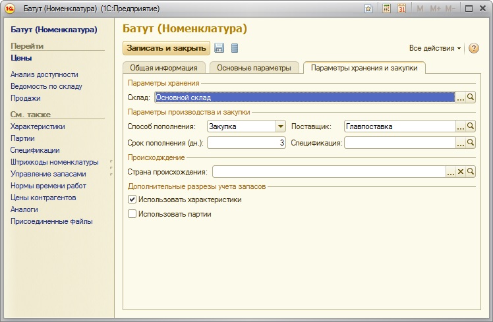Click the save (diskette) icon in toolbar
The height and width of the screenshot is (322, 493).
pyautogui.click(x=219, y=48)
